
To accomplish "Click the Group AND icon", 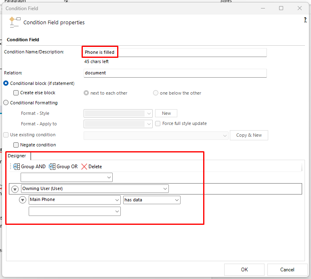I will [x=17, y=167].
